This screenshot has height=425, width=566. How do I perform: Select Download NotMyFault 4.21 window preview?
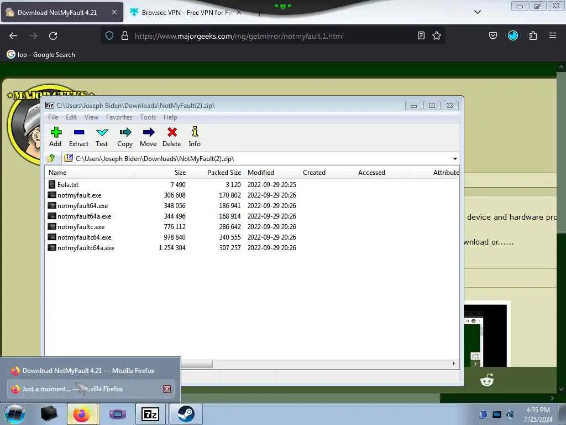click(91, 370)
